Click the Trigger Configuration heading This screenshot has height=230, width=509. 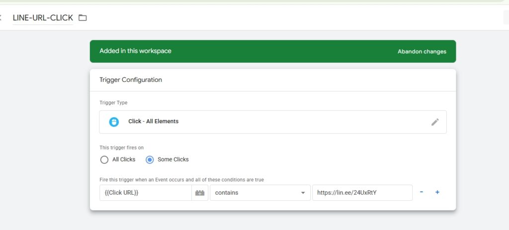(x=131, y=79)
